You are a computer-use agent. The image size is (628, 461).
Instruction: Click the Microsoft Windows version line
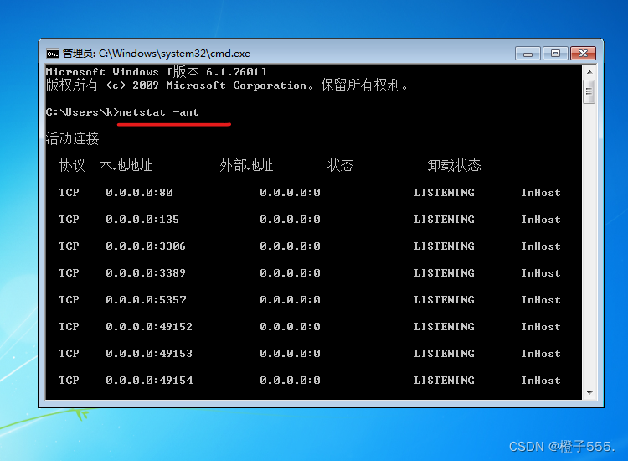click(x=157, y=72)
